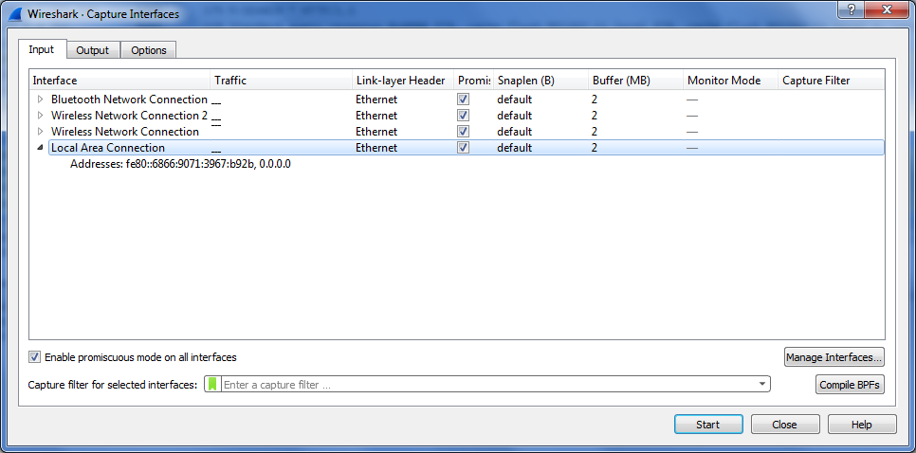916x453 pixels.
Task: Toggle promiscuous checkbox for Wireless Network Connection
Action: click(x=464, y=132)
